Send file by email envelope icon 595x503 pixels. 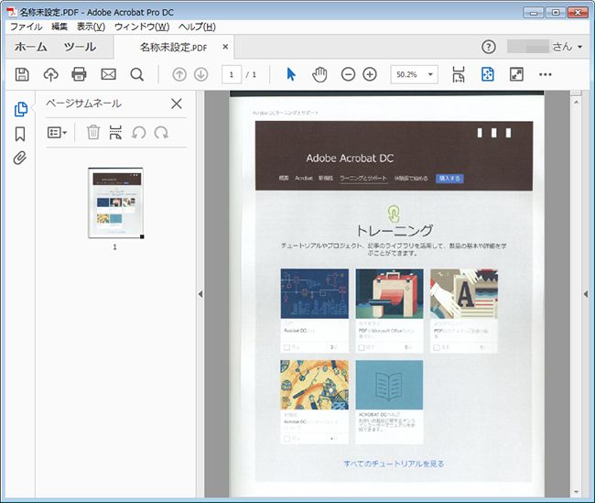coord(109,74)
